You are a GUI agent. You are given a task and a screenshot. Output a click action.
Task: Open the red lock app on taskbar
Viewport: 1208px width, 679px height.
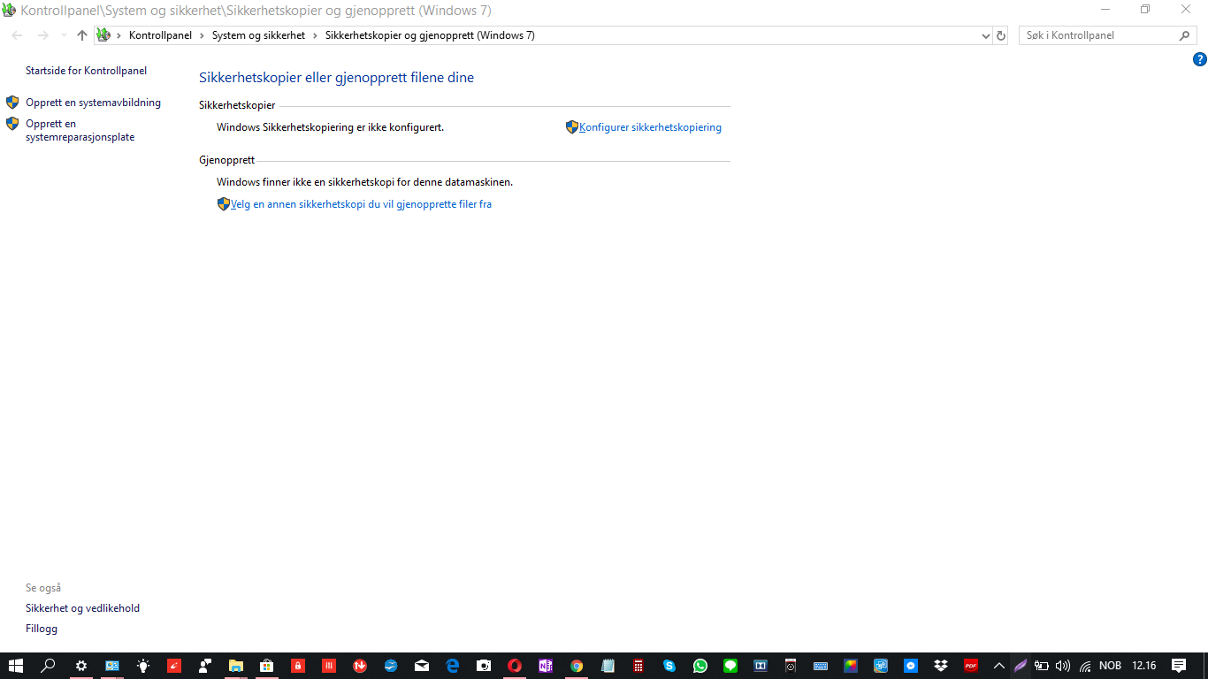[298, 666]
